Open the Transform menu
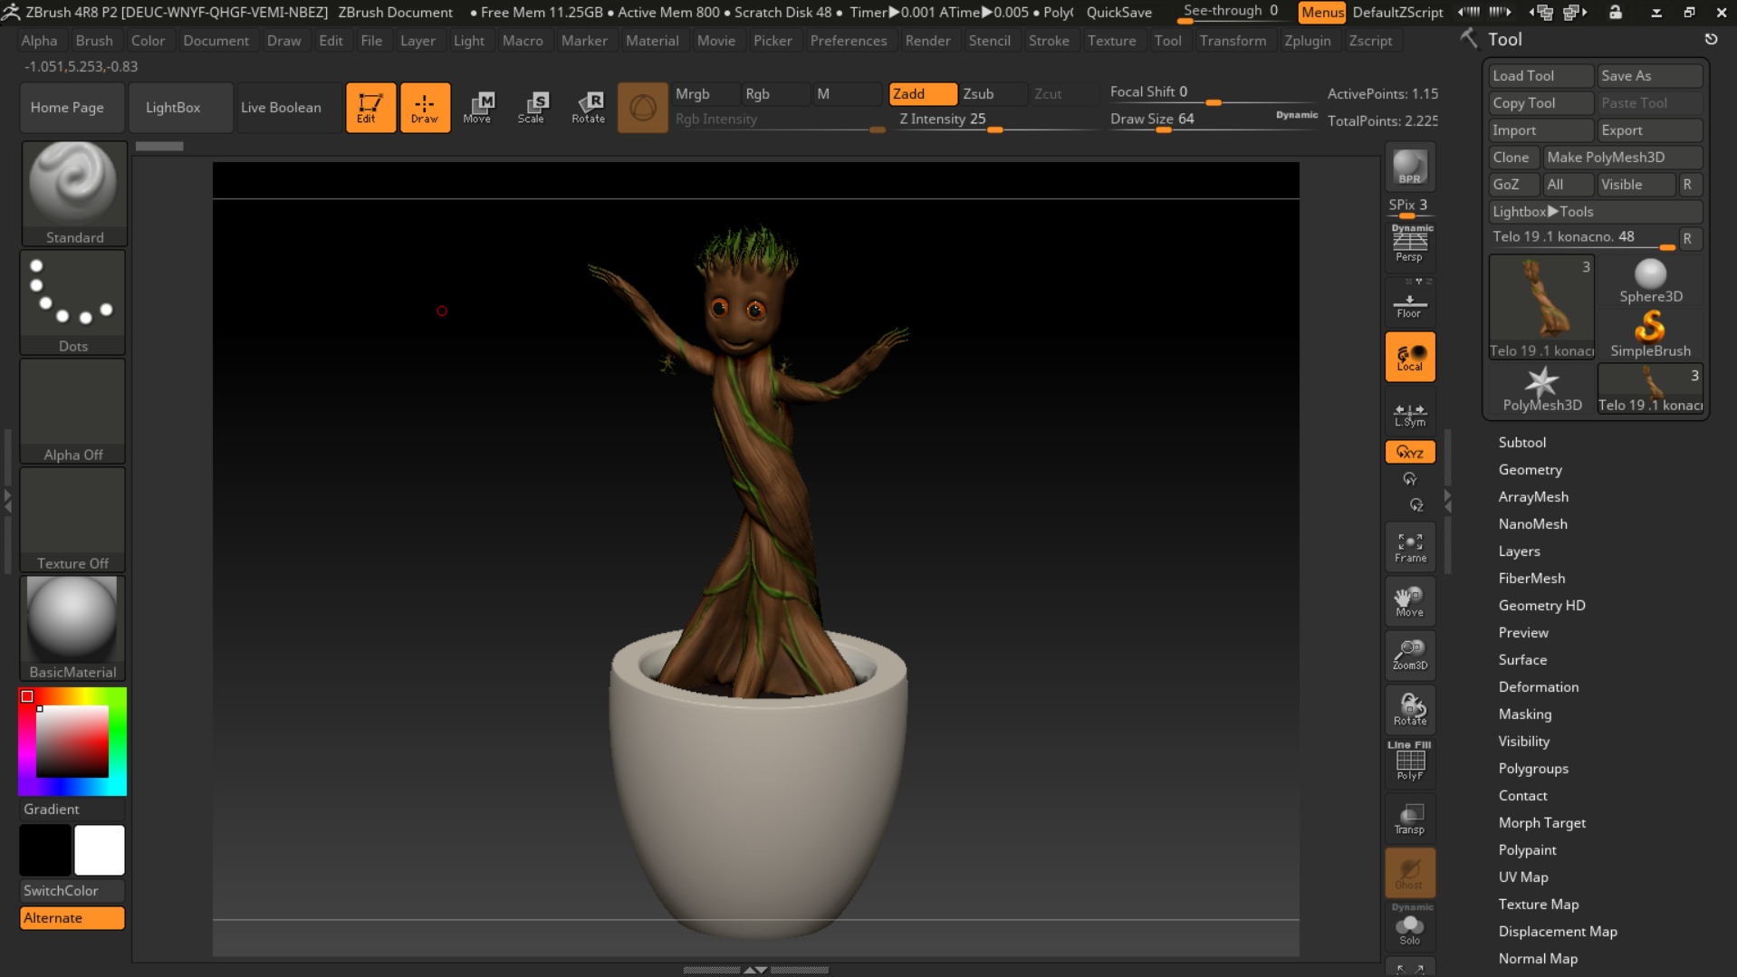The image size is (1737, 977). click(x=1233, y=41)
